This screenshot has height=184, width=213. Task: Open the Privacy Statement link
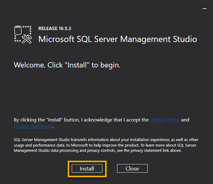[33, 126]
